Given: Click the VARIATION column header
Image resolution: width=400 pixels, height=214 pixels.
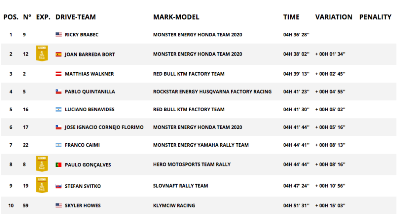Looking at the screenshot, I should [334, 17].
